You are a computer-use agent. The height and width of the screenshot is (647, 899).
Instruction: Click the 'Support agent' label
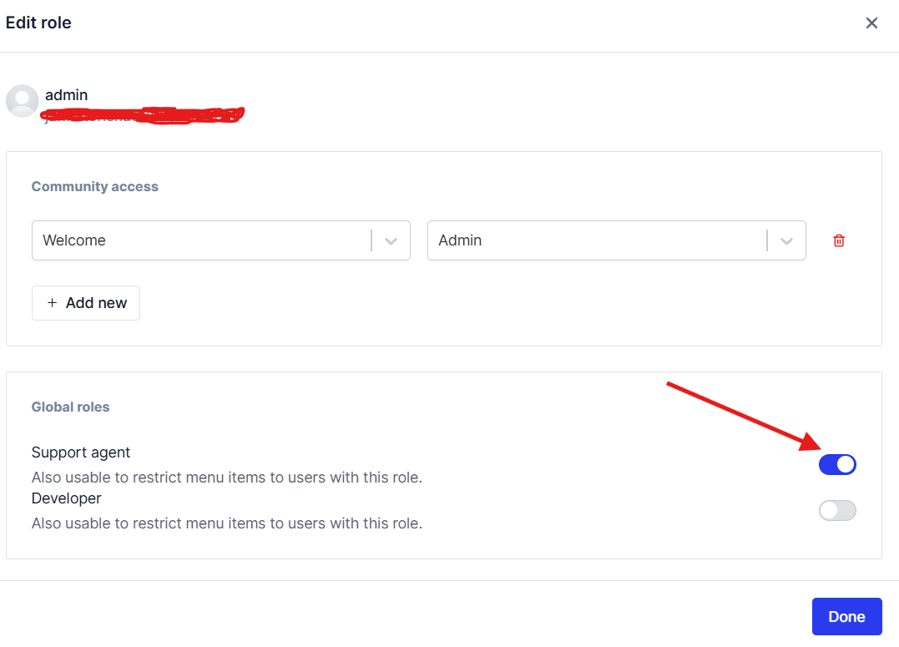pyautogui.click(x=81, y=452)
